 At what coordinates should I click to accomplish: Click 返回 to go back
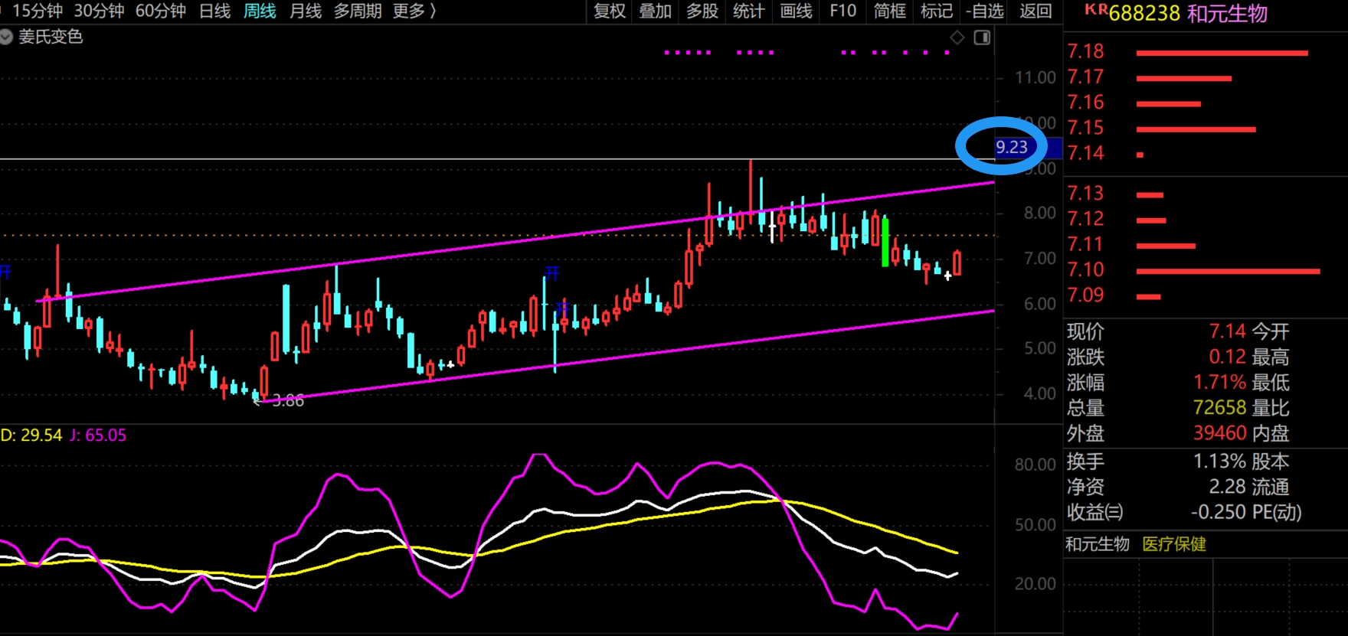1036,11
